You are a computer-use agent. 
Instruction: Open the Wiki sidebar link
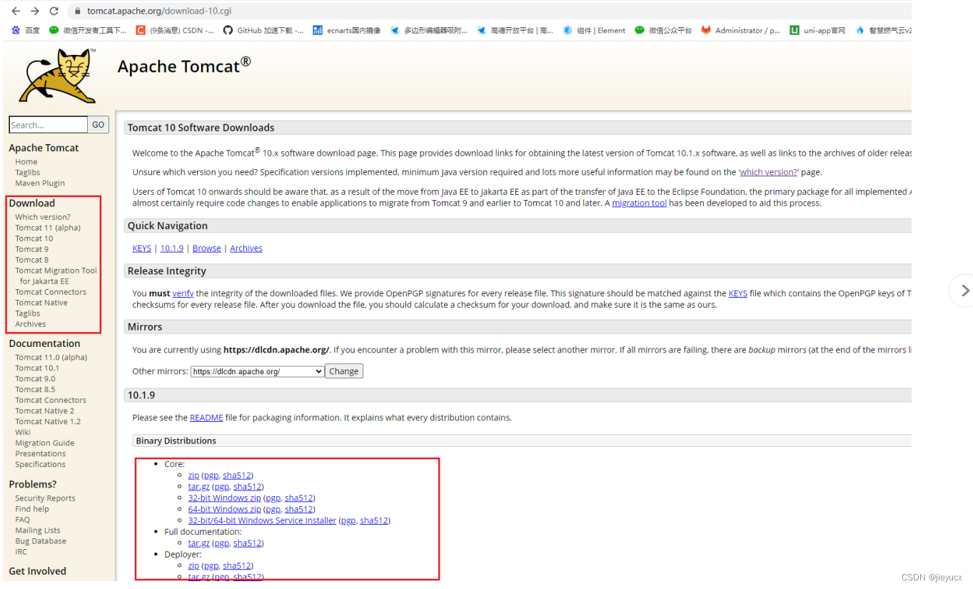click(23, 432)
